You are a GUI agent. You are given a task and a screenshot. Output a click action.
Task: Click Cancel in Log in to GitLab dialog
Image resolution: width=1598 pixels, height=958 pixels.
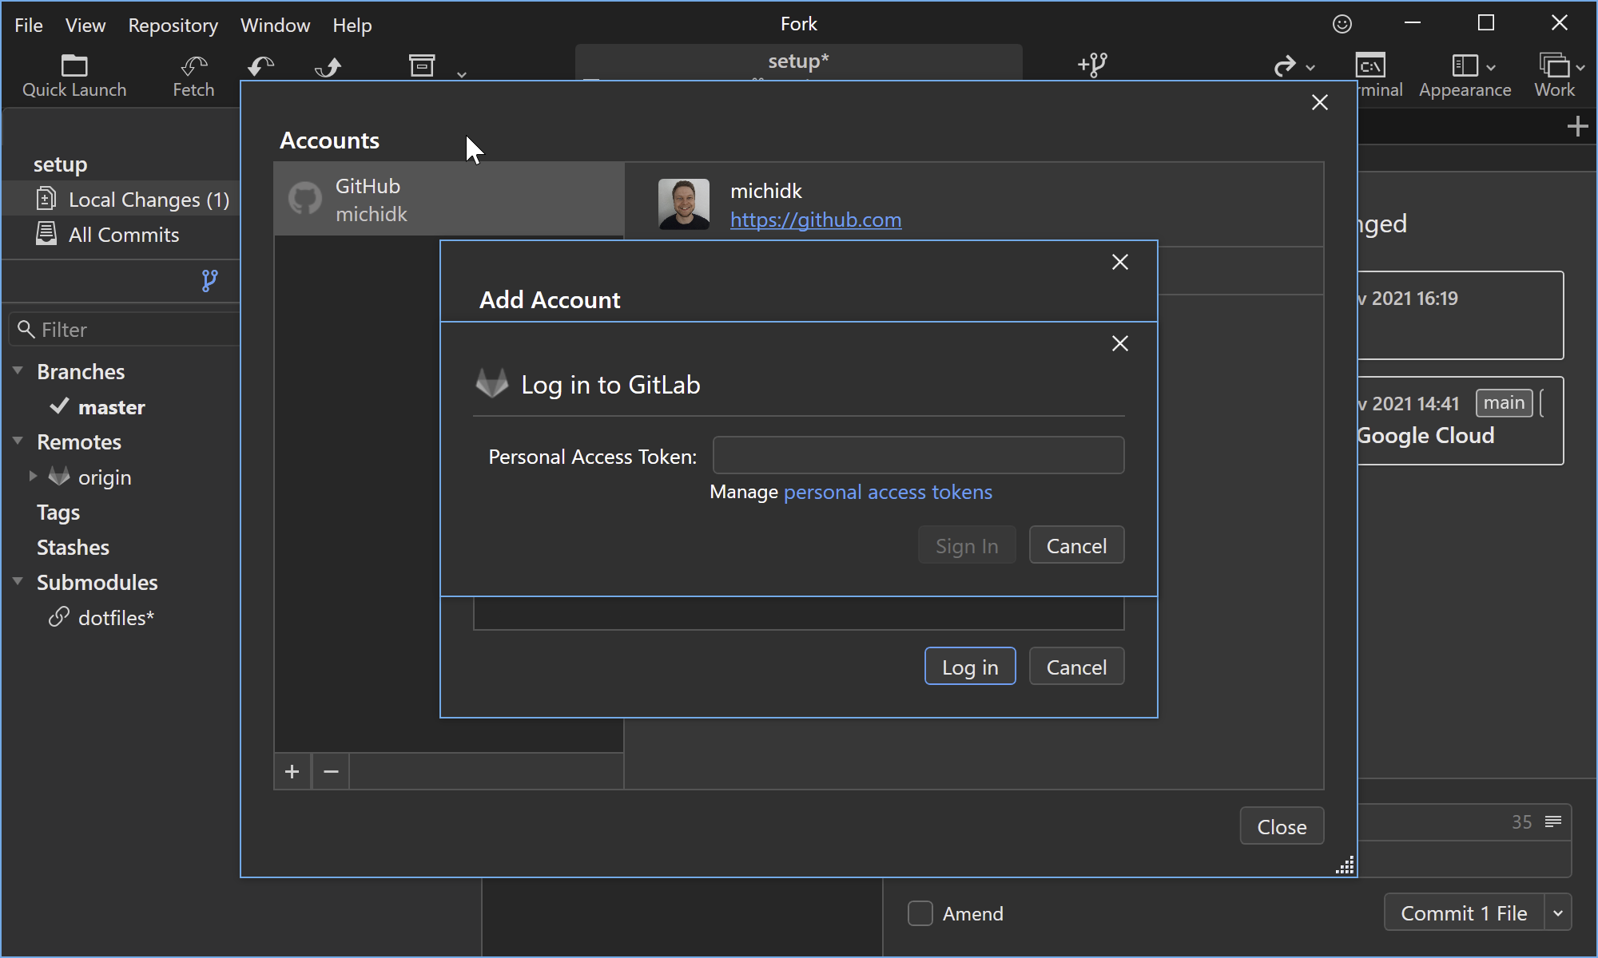[1076, 545]
